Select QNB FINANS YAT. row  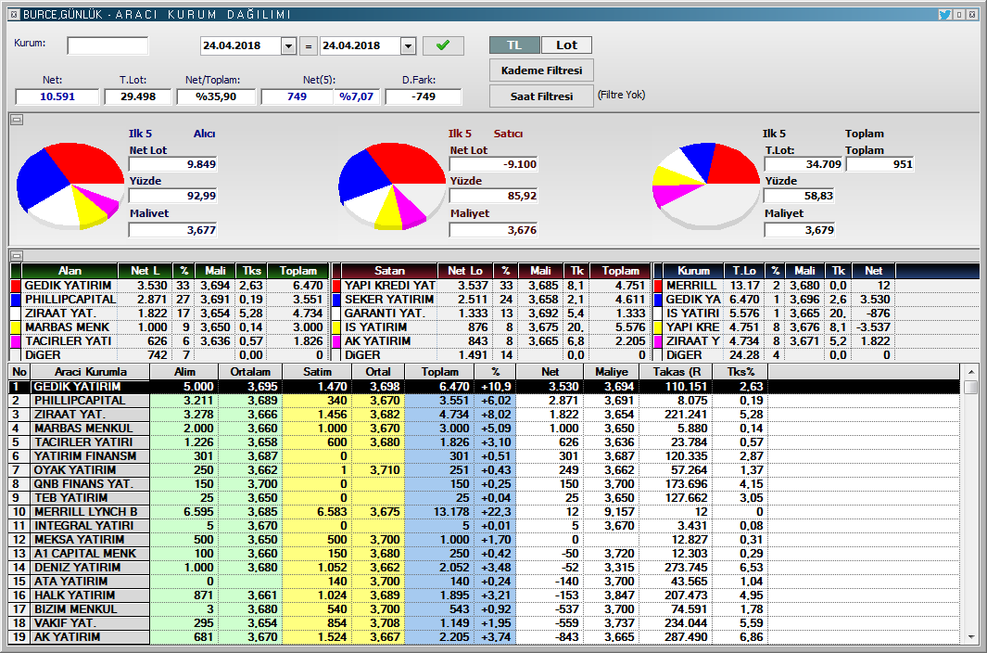(484, 484)
